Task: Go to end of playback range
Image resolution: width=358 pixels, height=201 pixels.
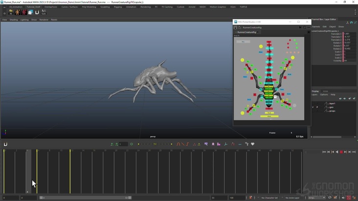Action: tap(354, 152)
